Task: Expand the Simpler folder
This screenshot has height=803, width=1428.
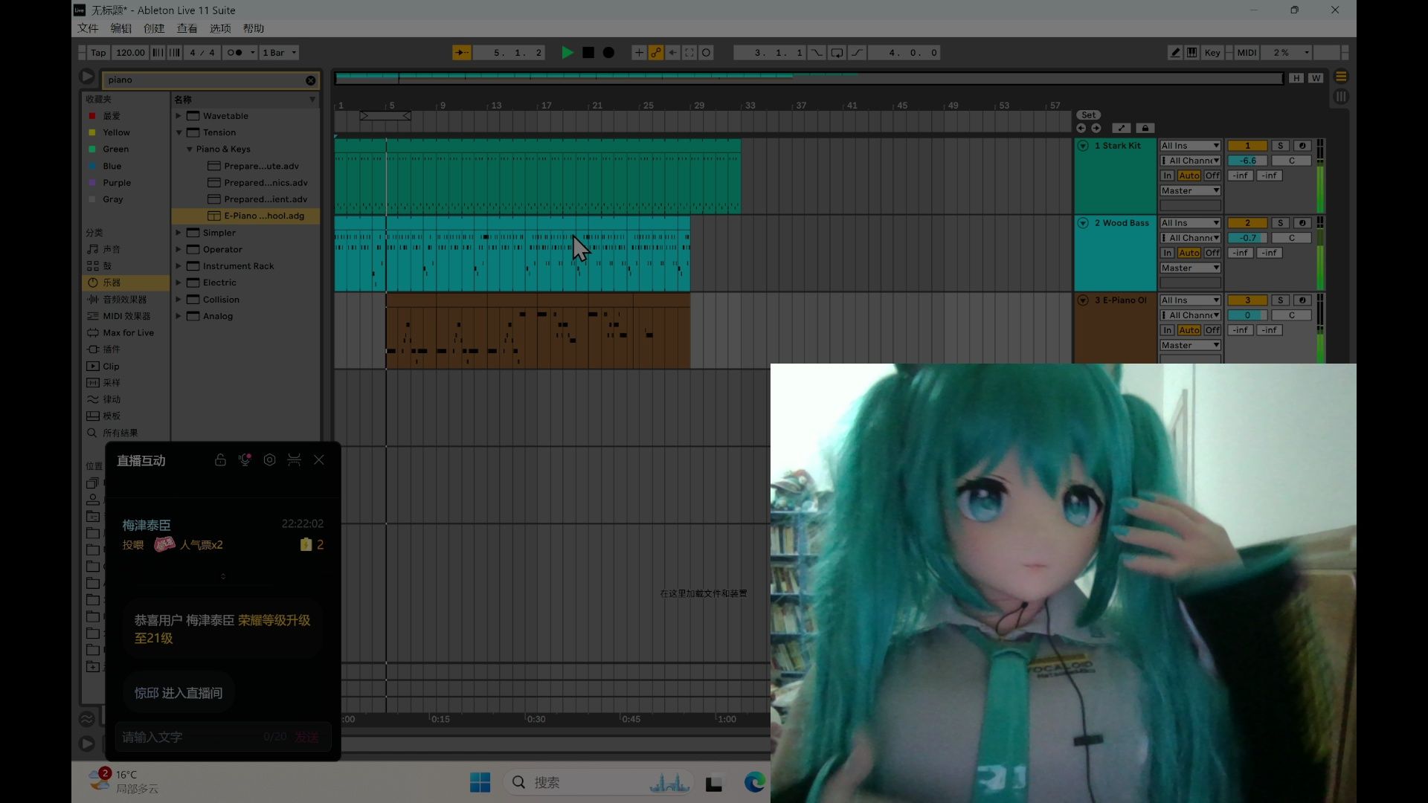Action: 178,233
